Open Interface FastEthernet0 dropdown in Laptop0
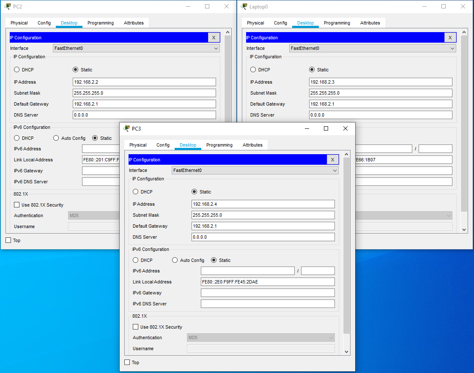Screen dimensions: 474x373 (x=373, y=48)
